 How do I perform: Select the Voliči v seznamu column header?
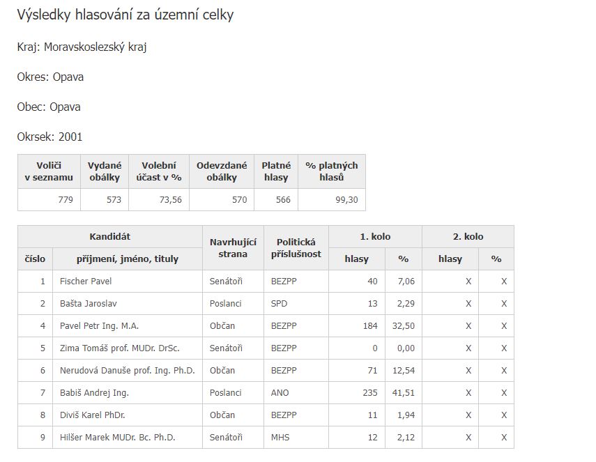(x=49, y=171)
